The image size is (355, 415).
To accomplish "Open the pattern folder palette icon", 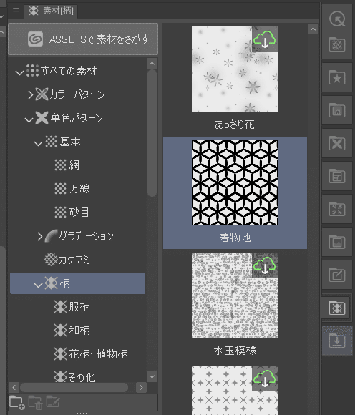I will pyautogui.click(x=337, y=44).
